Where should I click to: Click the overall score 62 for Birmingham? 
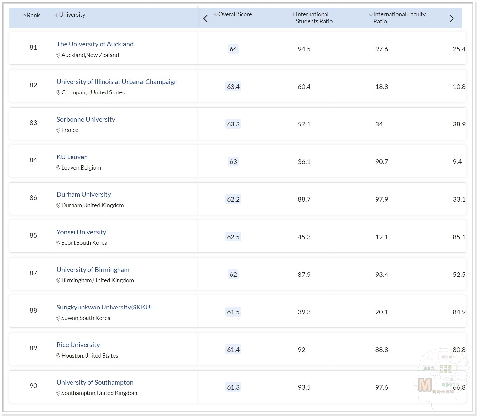tap(233, 275)
